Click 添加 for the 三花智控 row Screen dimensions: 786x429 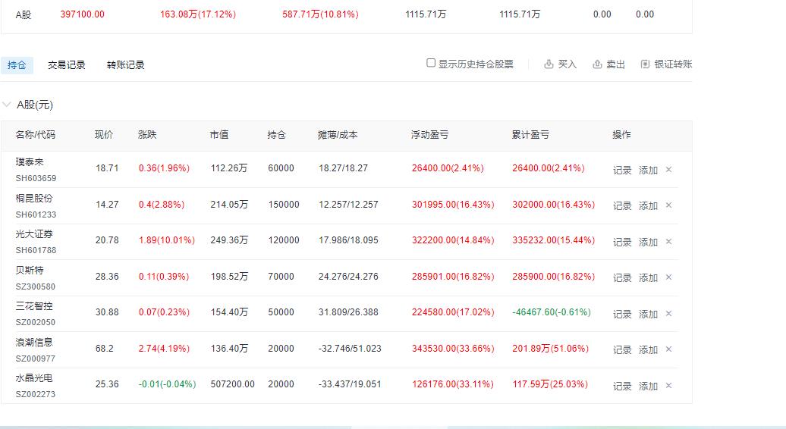coord(648,315)
